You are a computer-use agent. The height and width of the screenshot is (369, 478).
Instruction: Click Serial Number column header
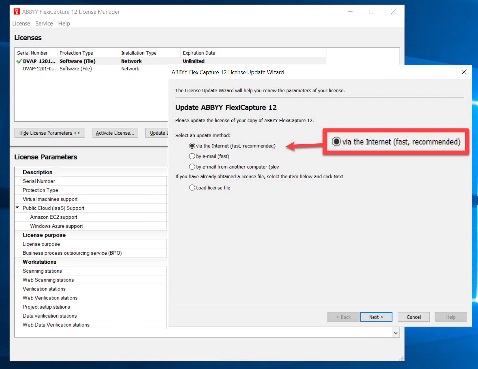(x=36, y=53)
